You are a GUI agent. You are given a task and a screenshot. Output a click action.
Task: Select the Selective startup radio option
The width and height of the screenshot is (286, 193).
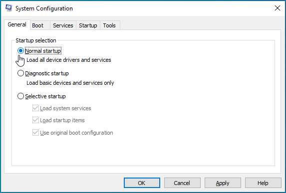20,96
